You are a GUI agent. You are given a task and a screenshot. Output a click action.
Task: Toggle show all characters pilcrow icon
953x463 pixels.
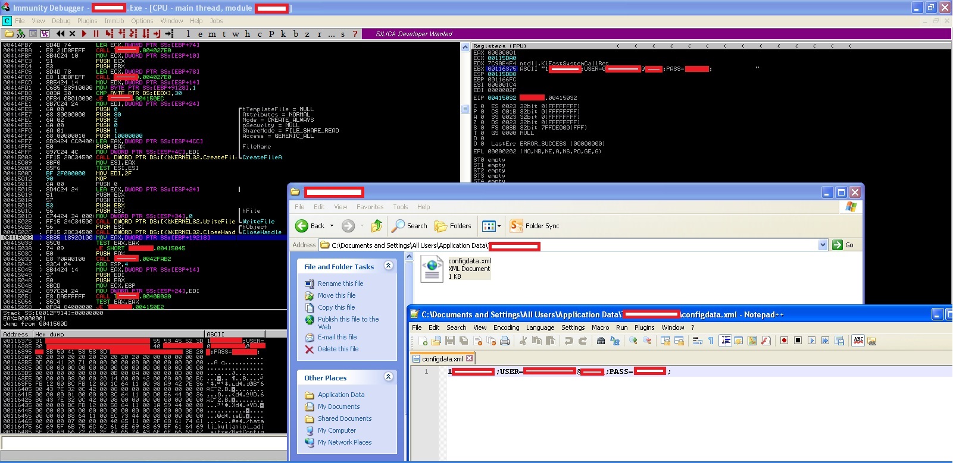[x=711, y=341]
